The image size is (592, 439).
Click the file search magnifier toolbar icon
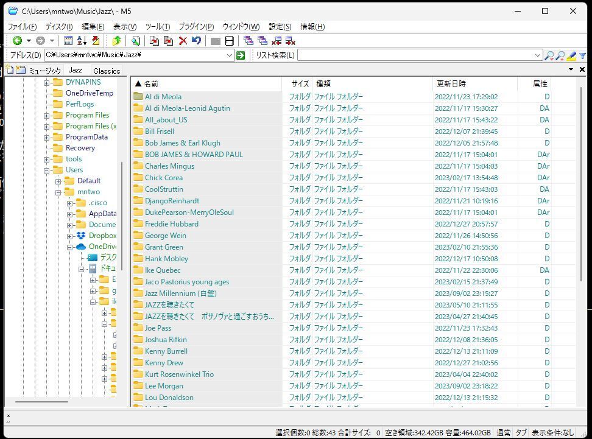(x=136, y=41)
